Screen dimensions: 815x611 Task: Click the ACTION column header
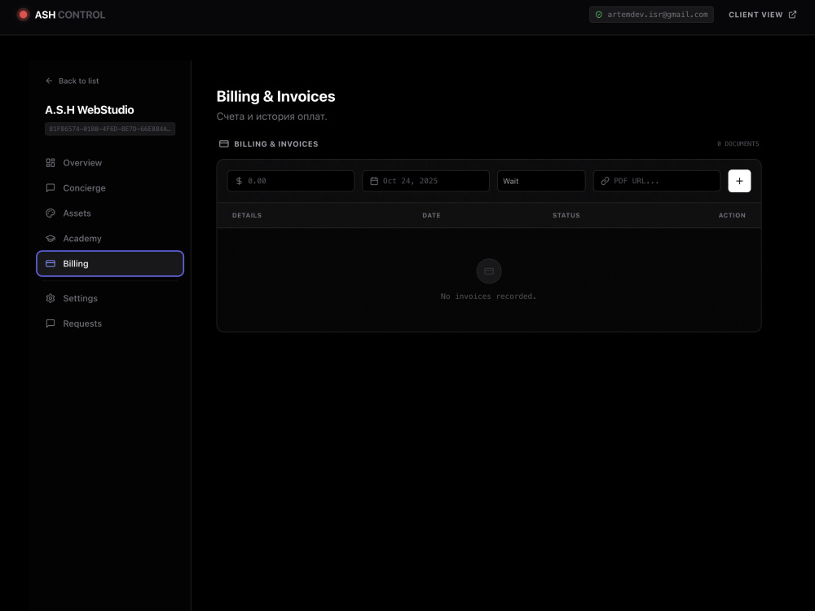point(732,215)
